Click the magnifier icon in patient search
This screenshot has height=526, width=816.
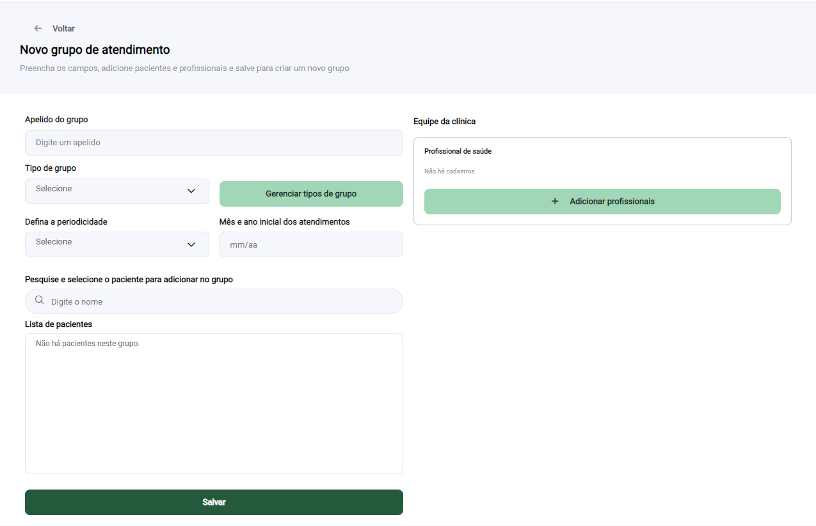[x=40, y=300]
